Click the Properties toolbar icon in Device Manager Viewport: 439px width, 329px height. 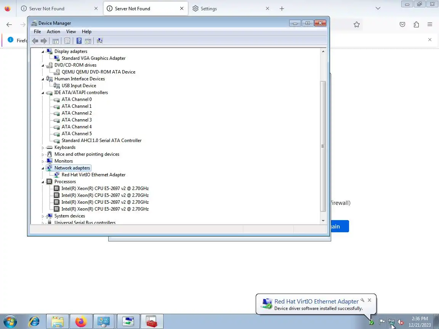click(67, 41)
